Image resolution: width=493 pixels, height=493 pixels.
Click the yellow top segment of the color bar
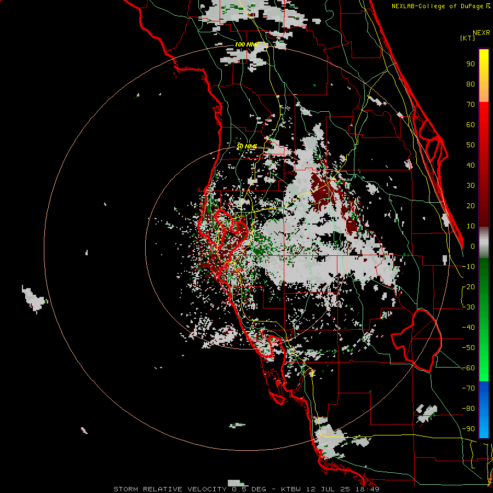[x=484, y=75]
